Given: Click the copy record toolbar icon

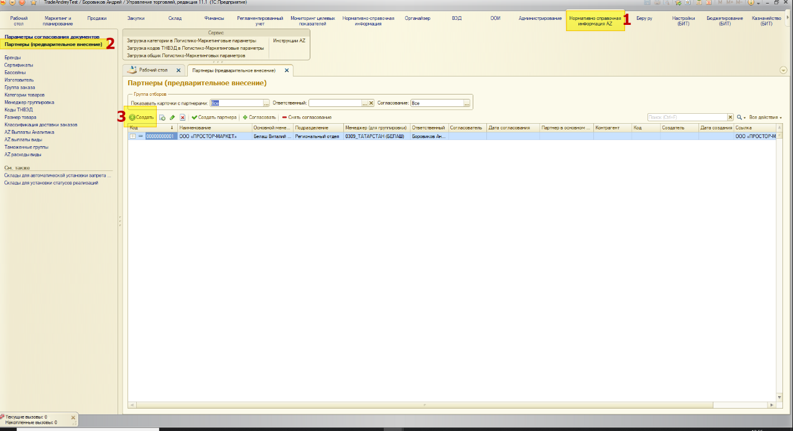Looking at the screenshot, I should click(162, 117).
